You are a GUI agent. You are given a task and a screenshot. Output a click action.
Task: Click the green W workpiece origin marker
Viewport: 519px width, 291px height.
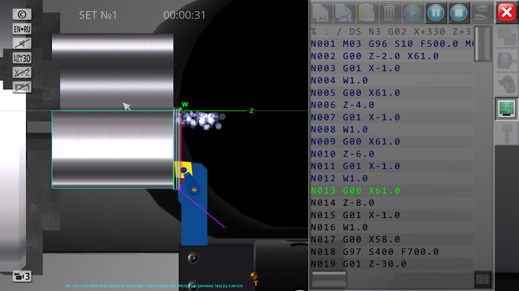[185, 105]
